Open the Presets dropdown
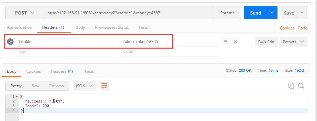This screenshot has height=121, width=317. (293, 42)
